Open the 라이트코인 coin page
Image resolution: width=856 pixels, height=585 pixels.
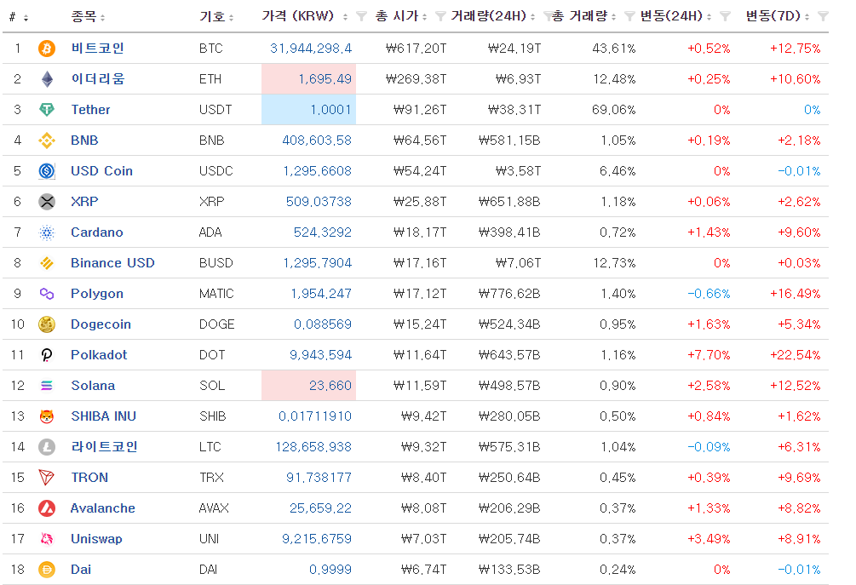(104, 446)
